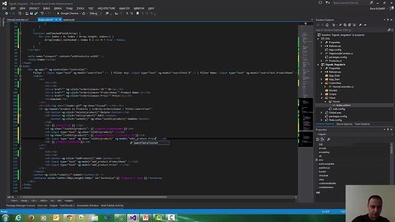Switch to the HomeController.cs tab
395x222 pixels.
(x=18, y=20)
